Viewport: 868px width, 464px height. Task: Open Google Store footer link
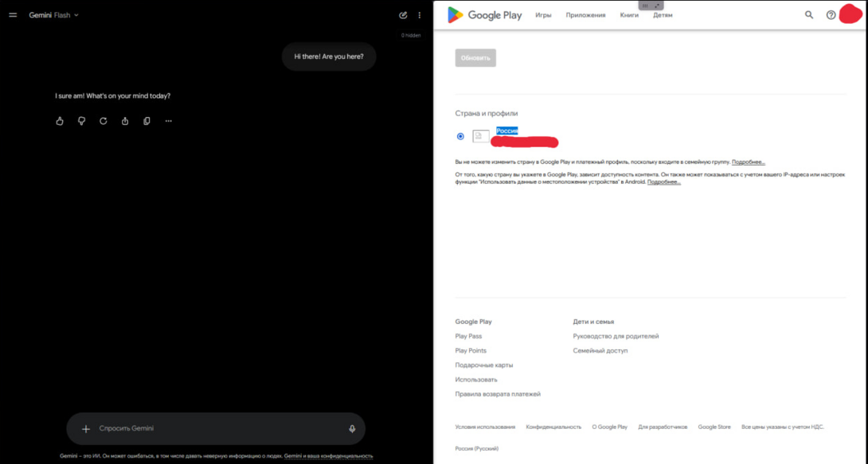click(x=714, y=427)
